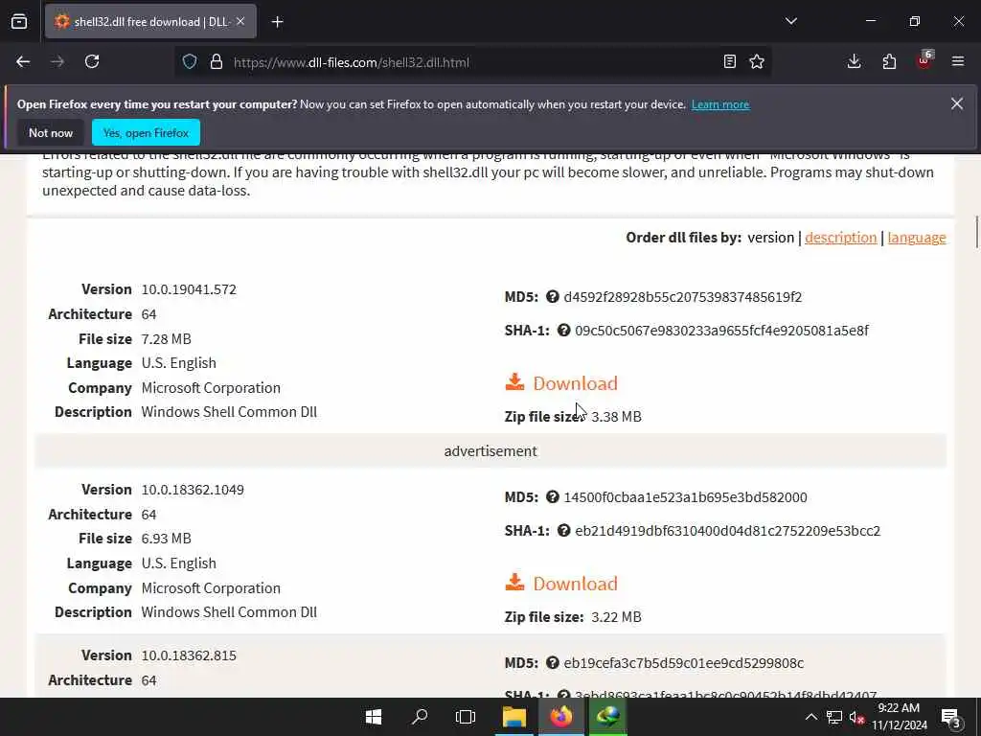This screenshot has width=981, height=736.
Task: Show hidden system tray icons
Action: 810,717
